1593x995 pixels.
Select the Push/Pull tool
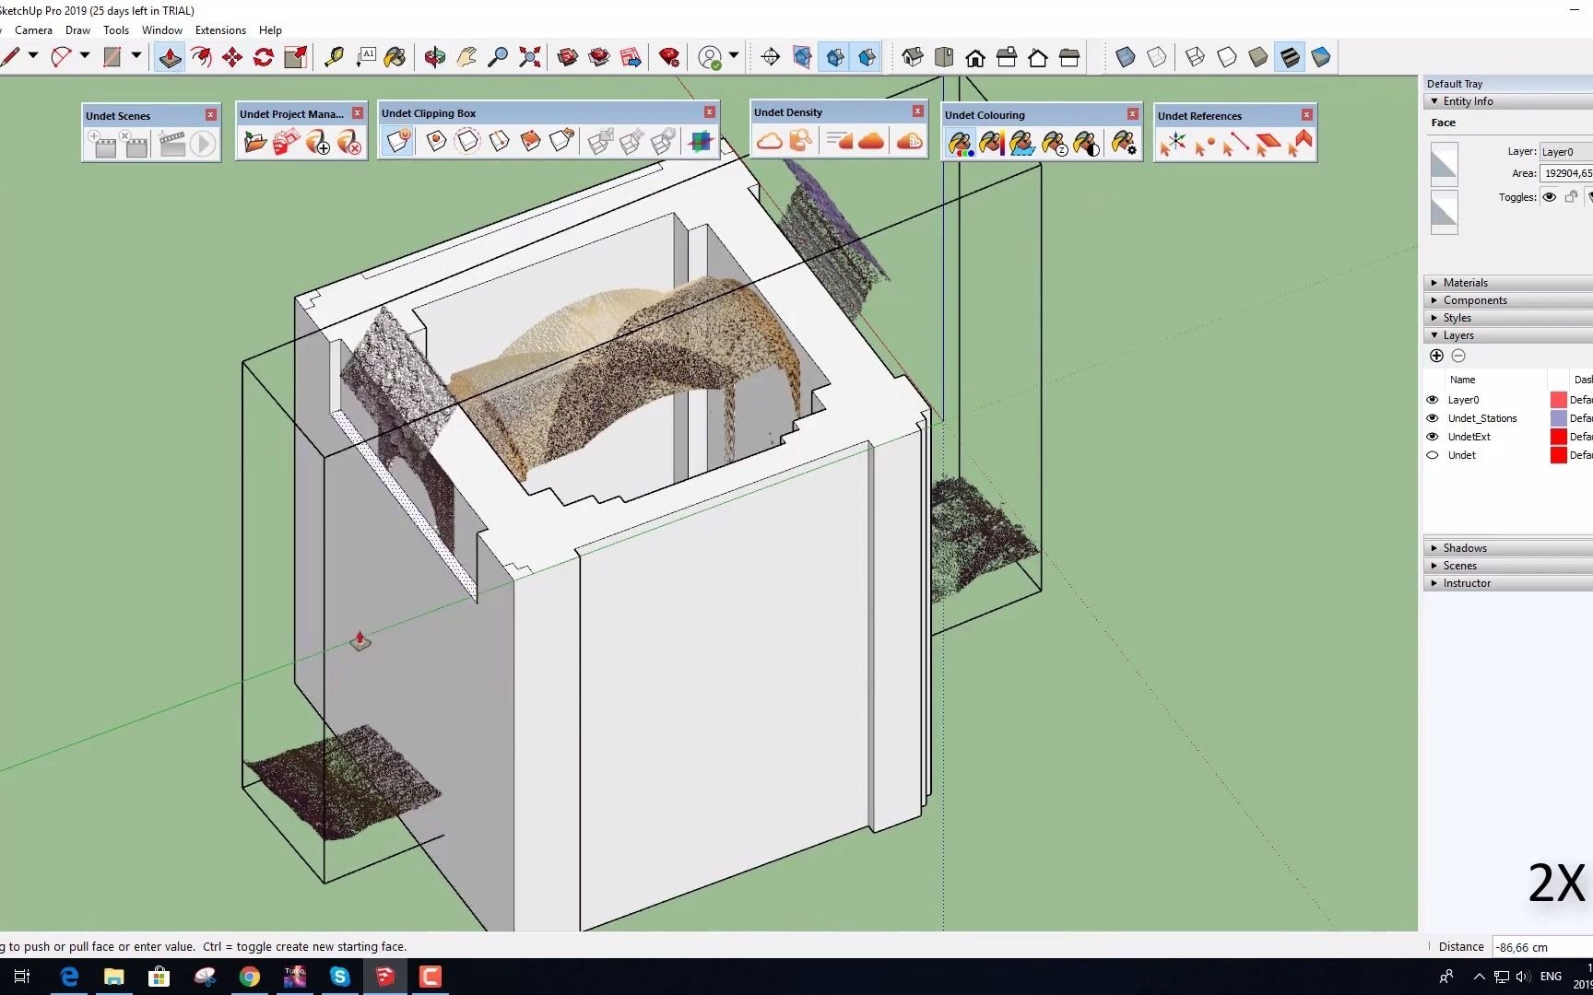170,57
